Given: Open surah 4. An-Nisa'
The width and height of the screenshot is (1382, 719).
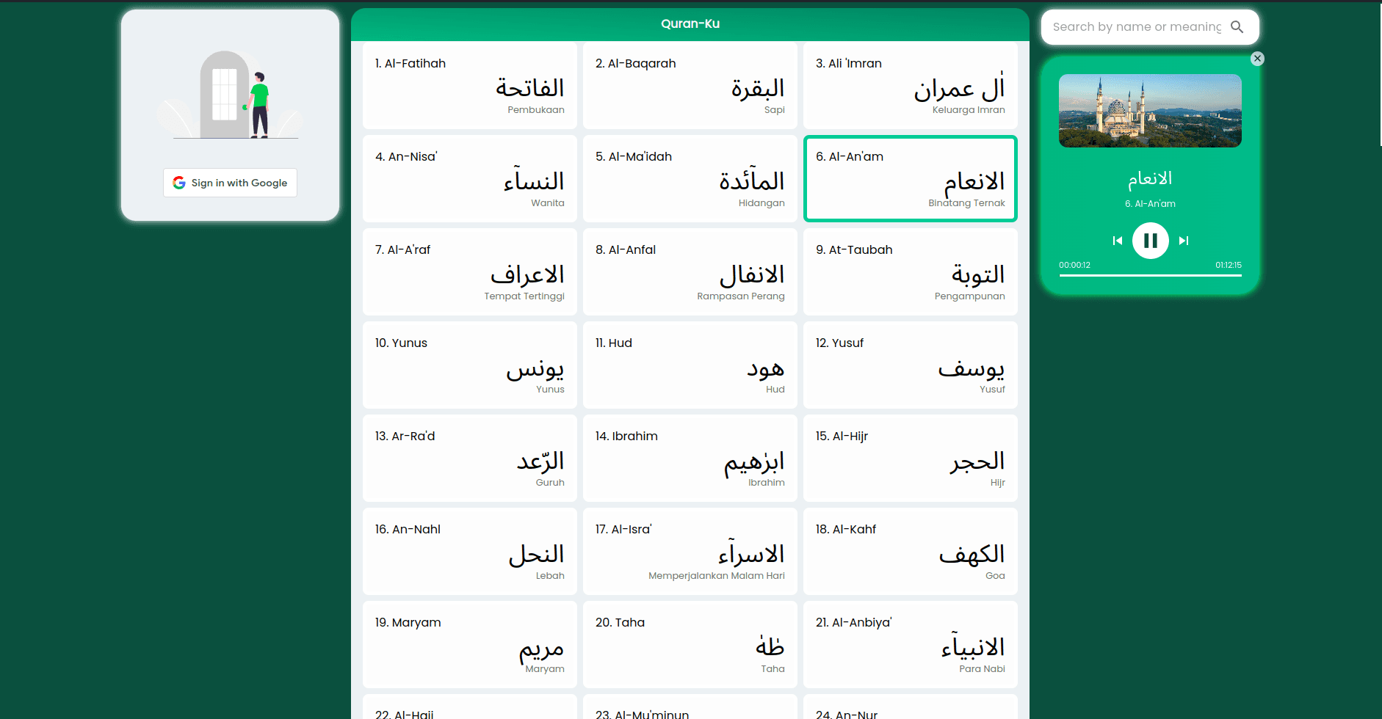Looking at the screenshot, I should click(470, 179).
